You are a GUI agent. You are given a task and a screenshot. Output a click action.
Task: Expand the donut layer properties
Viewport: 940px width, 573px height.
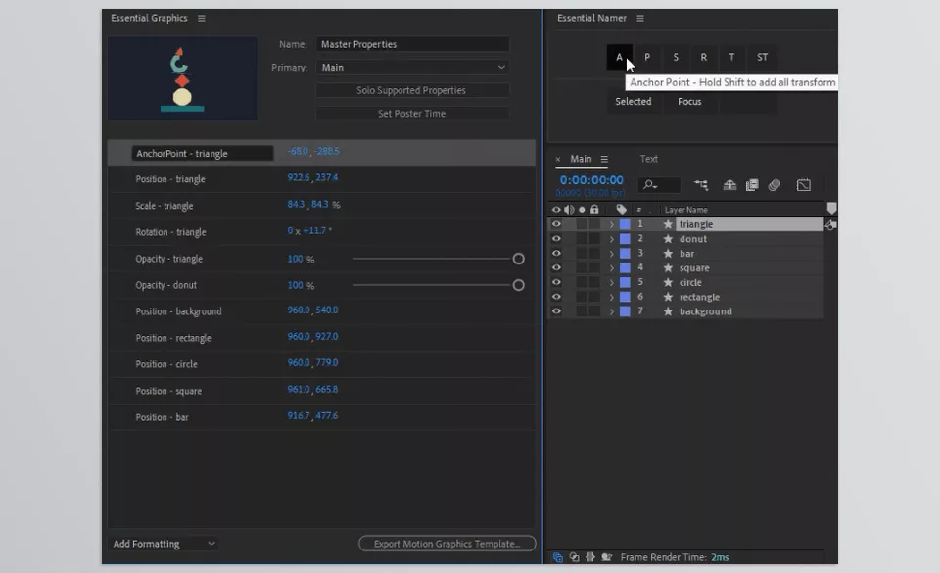(x=611, y=239)
